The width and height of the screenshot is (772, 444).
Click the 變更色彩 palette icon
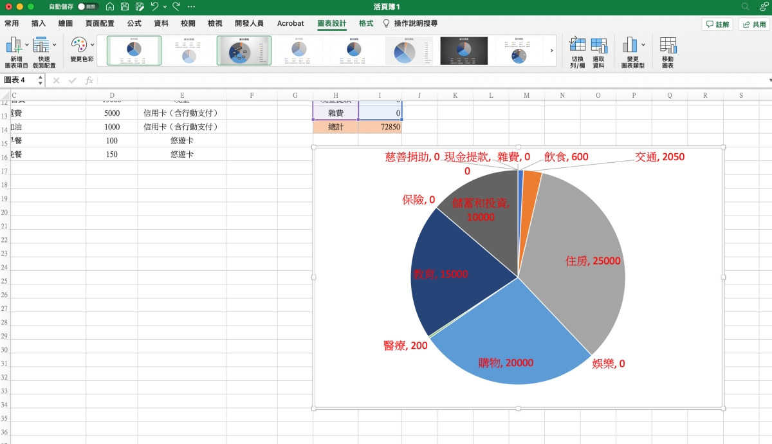coord(78,45)
